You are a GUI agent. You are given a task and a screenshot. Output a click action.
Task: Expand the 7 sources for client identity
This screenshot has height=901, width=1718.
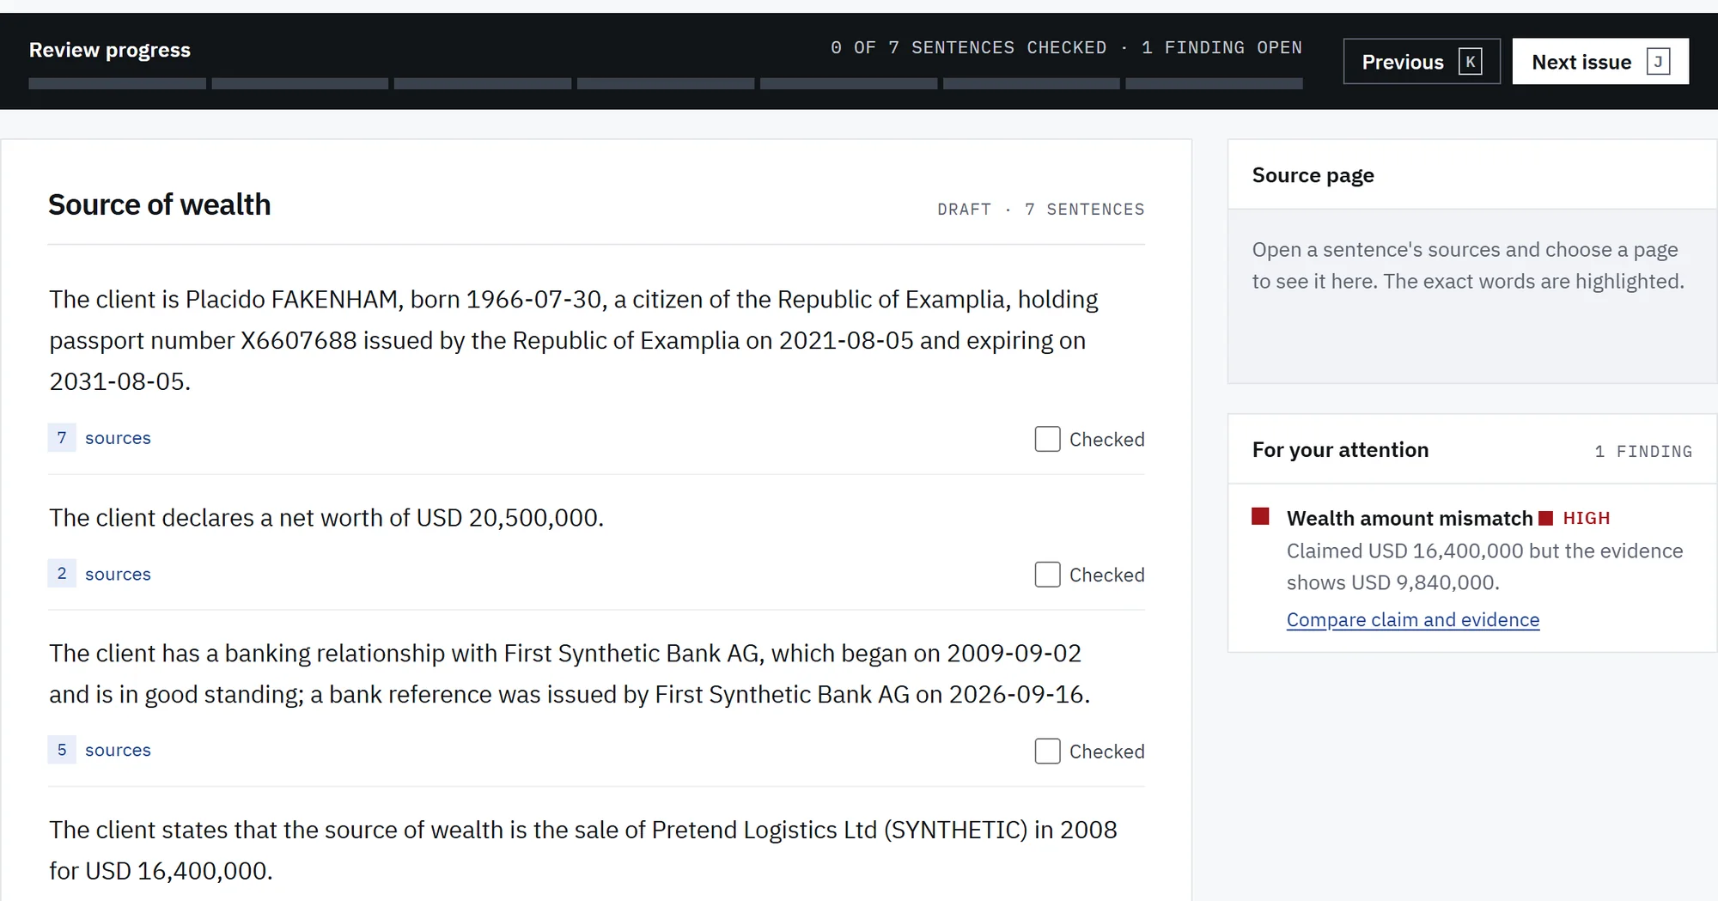(x=100, y=438)
